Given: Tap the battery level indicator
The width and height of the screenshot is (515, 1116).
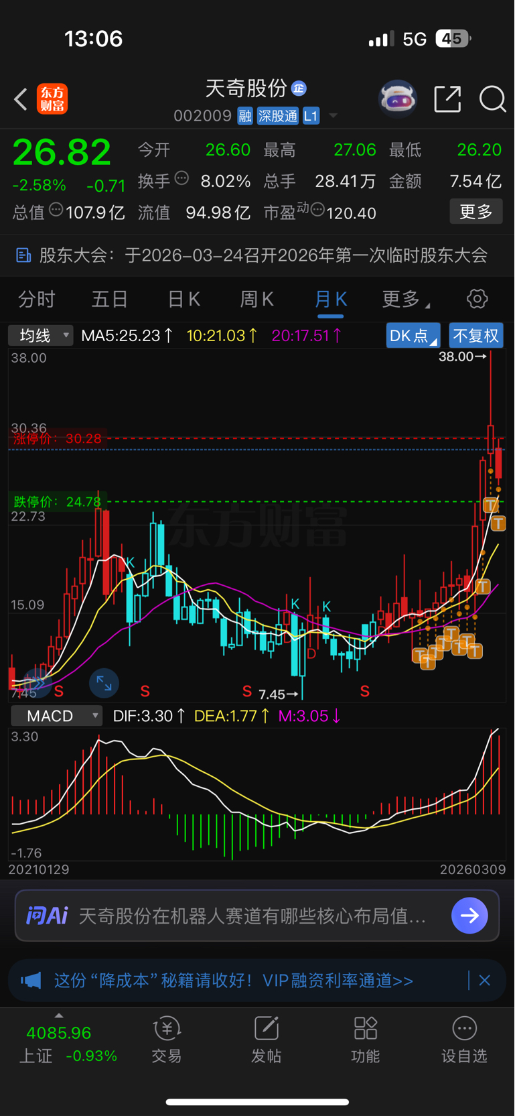Looking at the screenshot, I should click(x=453, y=39).
